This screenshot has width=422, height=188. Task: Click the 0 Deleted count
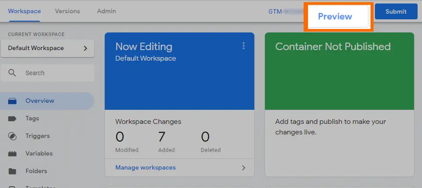point(205,137)
